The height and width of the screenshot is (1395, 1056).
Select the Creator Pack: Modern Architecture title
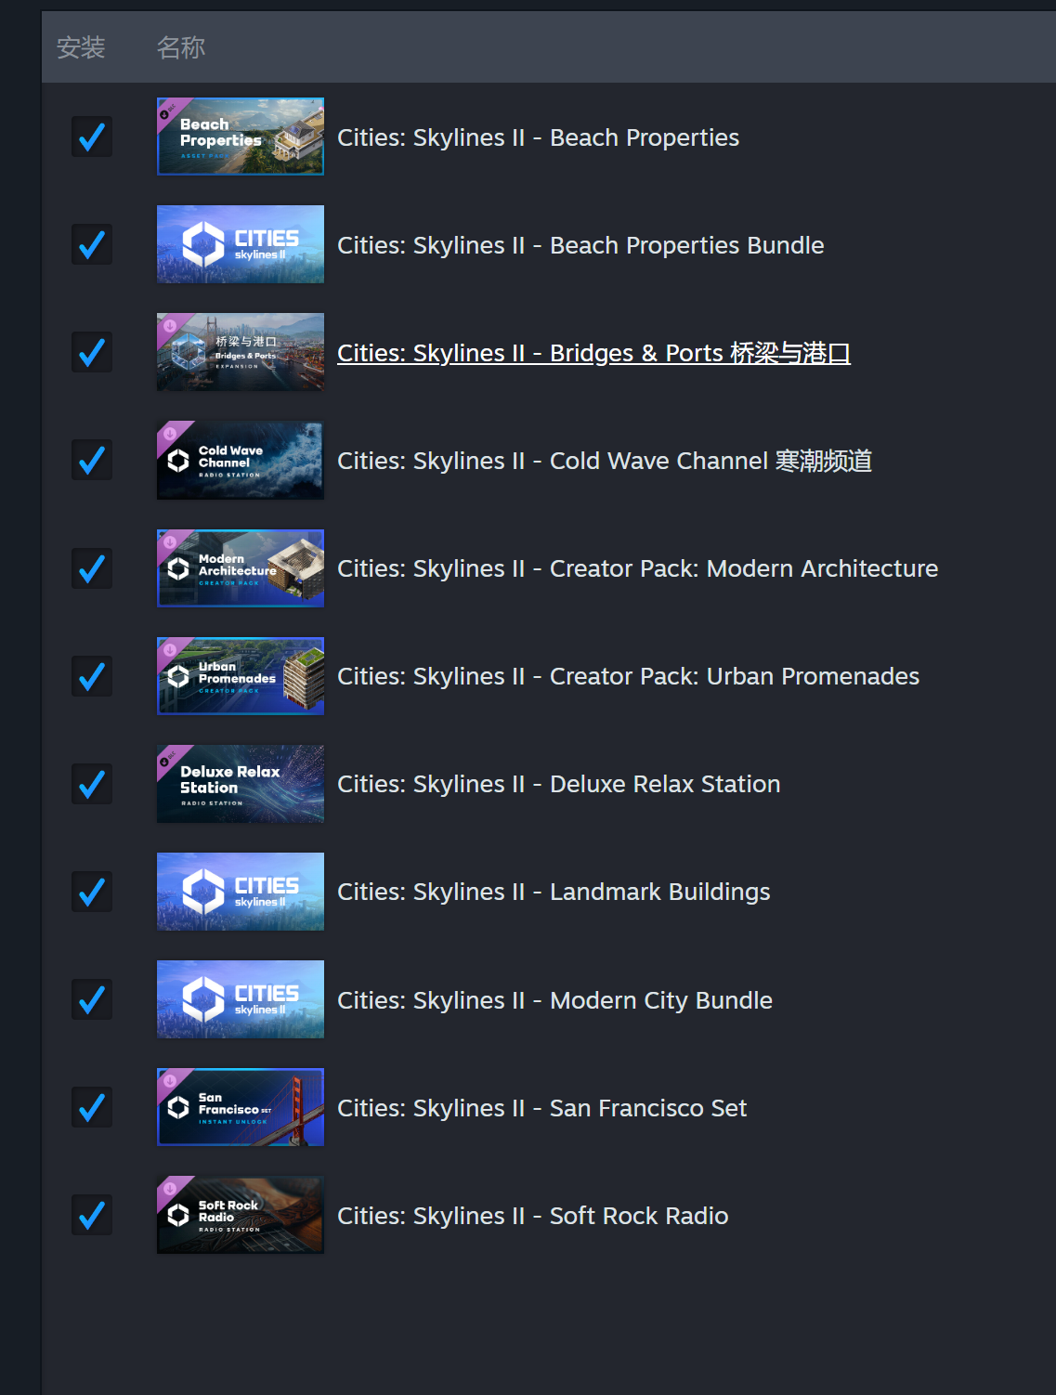[x=637, y=568]
